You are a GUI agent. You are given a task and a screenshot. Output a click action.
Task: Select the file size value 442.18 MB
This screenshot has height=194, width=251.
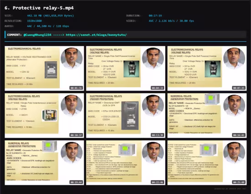(50, 16)
